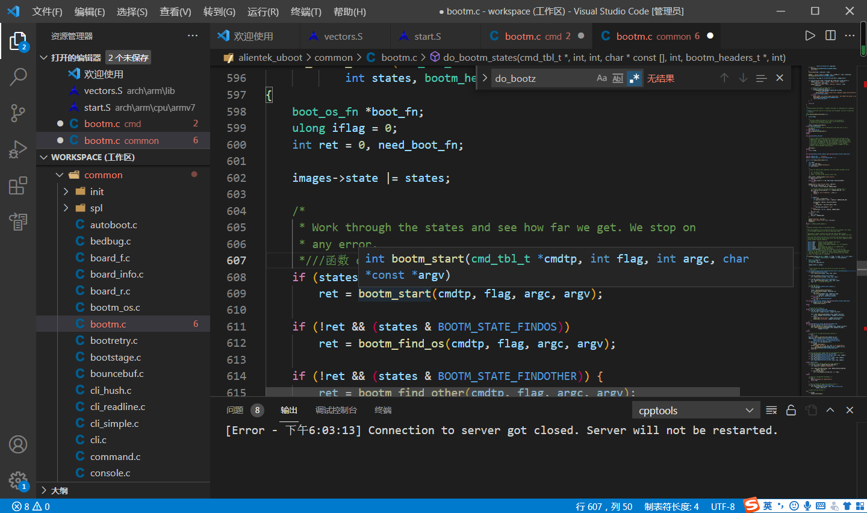Open the 文件(F) menu
This screenshot has width=867, height=513.
pos(47,11)
